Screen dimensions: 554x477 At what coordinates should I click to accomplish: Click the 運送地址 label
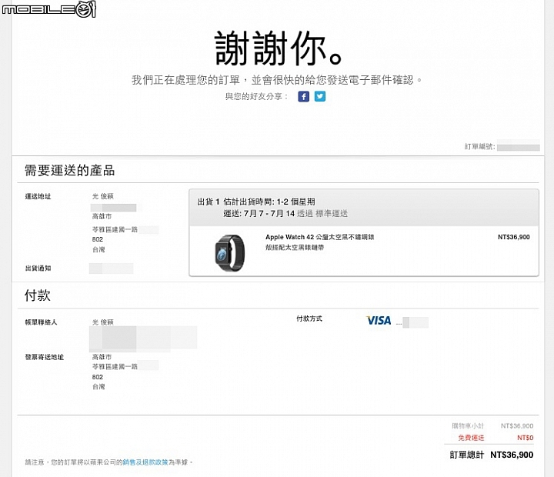[x=38, y=196]
